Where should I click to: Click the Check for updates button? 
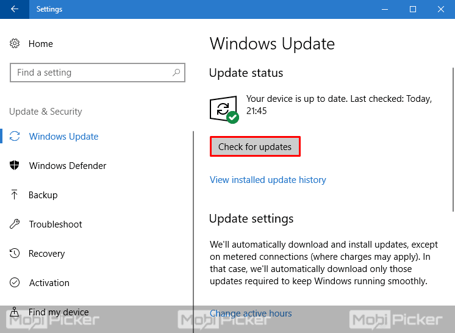[x=255, y=147]
